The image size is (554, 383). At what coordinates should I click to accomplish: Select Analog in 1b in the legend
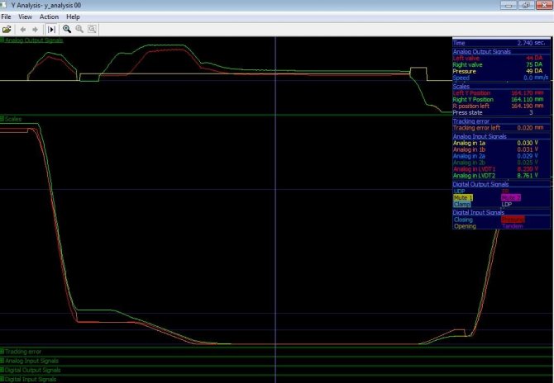click(469, 149)
